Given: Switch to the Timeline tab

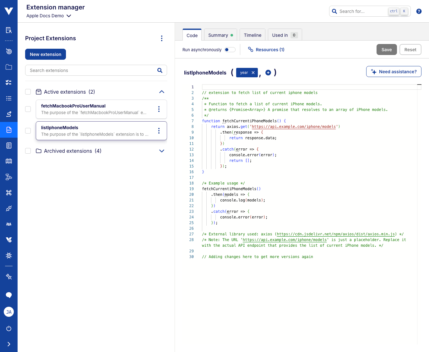Looking at the screenshot, I should pos(253,35).
